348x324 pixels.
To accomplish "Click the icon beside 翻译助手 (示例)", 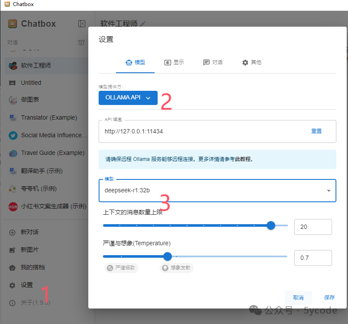I will (x=13, y=171).
